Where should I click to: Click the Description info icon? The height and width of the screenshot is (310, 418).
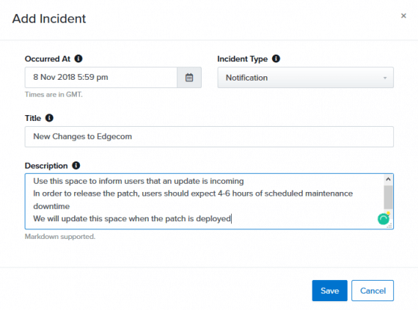76,166
